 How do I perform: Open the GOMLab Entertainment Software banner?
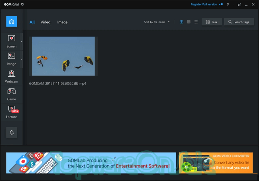coord(91,163)
